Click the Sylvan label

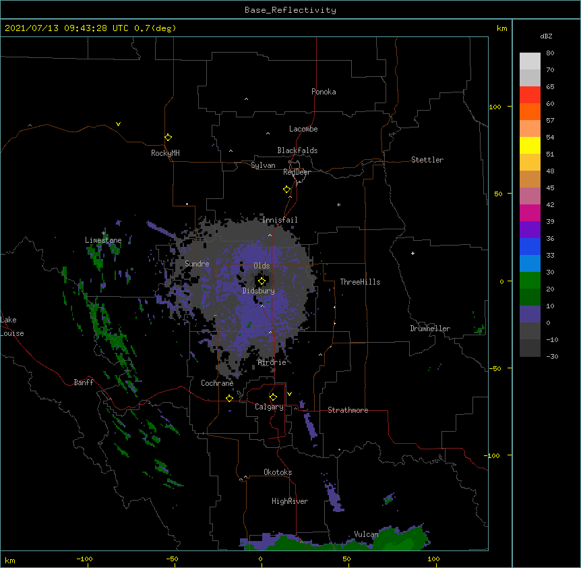263,165
